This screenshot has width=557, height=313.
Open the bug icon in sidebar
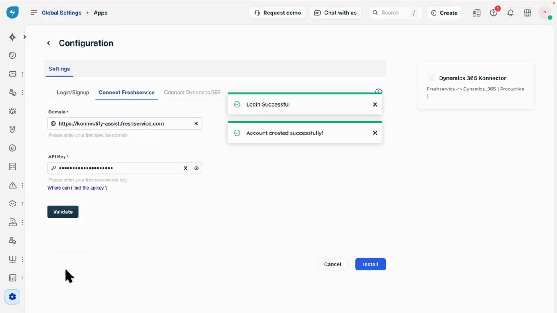tap(12, 111)
